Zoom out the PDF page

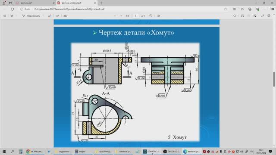[x=115, y=16]
